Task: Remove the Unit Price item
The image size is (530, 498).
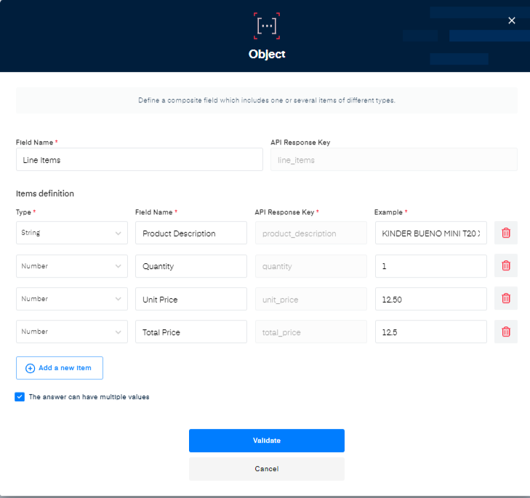Action: point(506,299)
